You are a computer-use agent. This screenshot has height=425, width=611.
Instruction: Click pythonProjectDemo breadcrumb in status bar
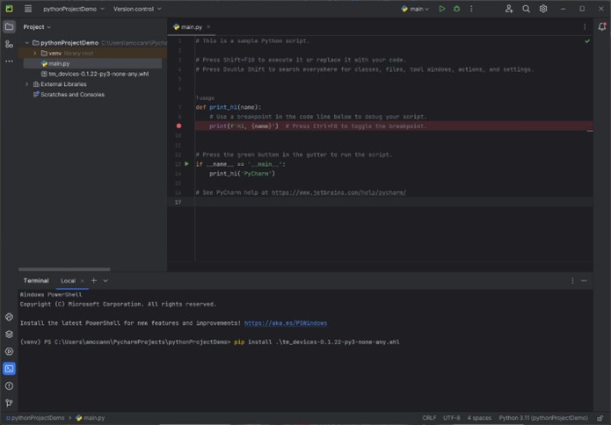(35, 418)
